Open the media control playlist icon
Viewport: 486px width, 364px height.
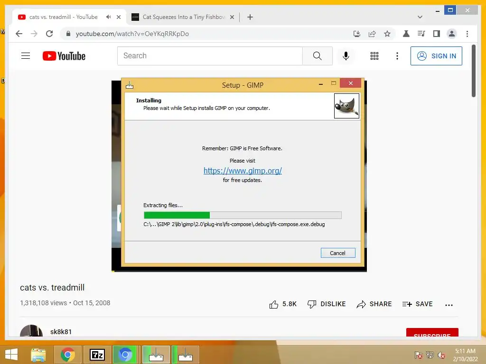(x=421, y=34)
